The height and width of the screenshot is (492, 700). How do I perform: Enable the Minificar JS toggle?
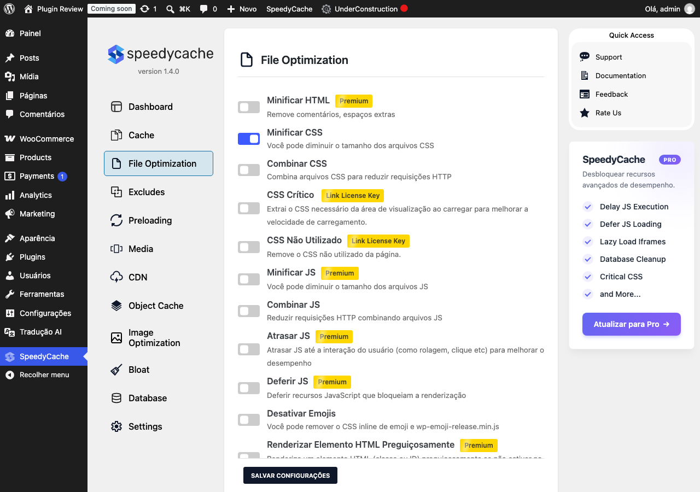(249, 279)
